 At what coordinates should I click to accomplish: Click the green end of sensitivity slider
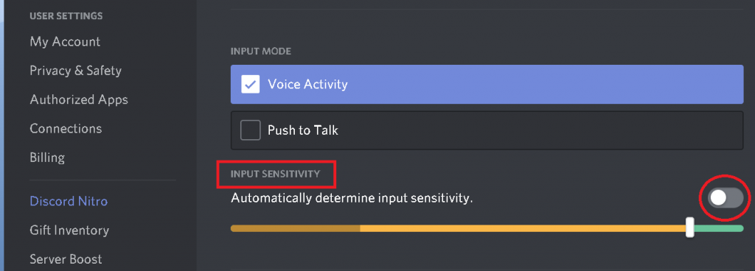click(x=719, y=228)
